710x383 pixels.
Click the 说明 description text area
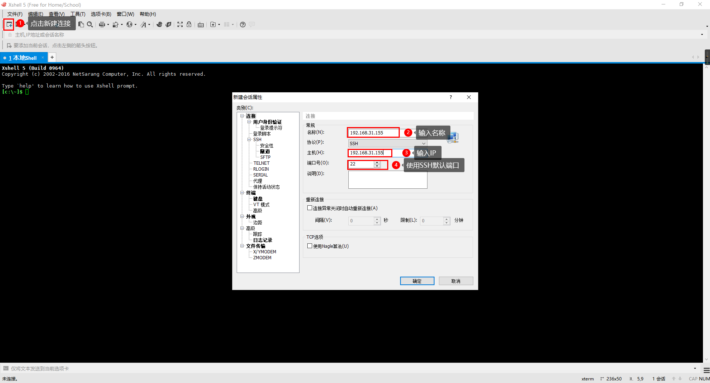coord(388,180)
